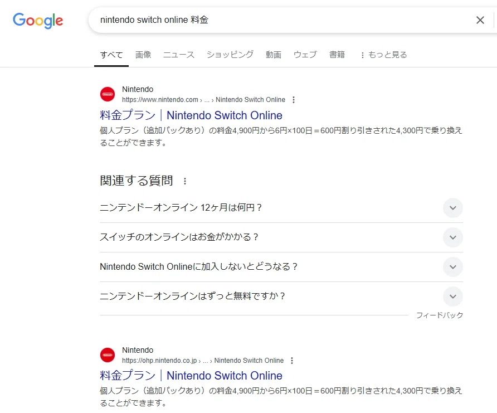Open options menu beside 関連する質問 heading

coord(185,181)
